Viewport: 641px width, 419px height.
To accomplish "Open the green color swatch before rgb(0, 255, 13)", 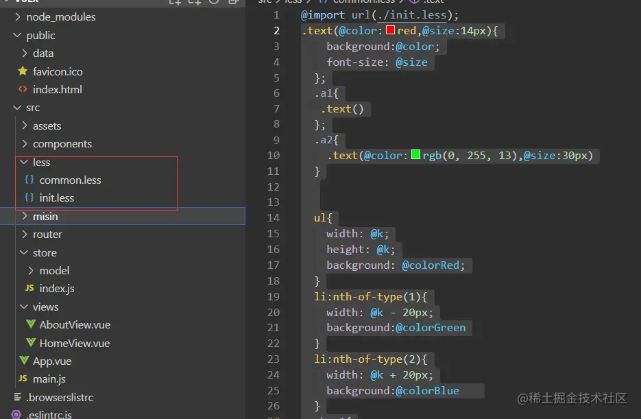I will coord(415,154).
